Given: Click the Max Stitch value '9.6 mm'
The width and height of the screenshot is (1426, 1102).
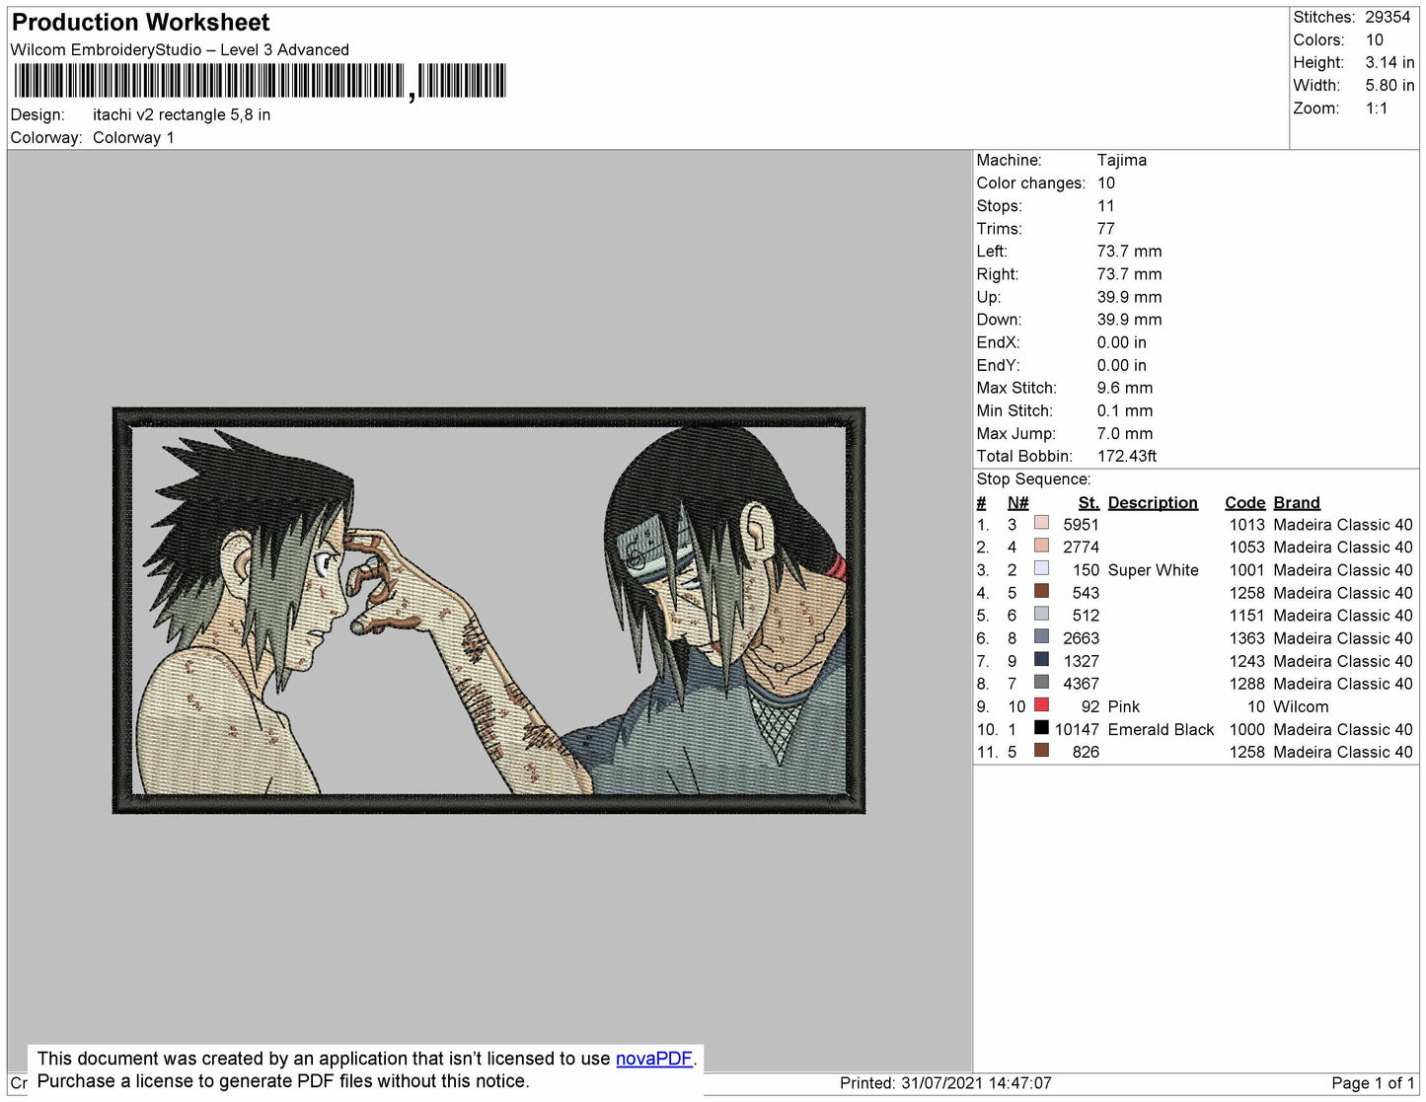Looking at the screenshot, I should (x=1125, y=389).
